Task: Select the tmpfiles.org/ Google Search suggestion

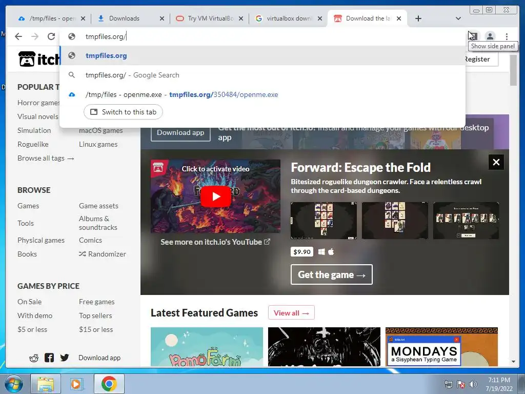Action: [262, 75]
